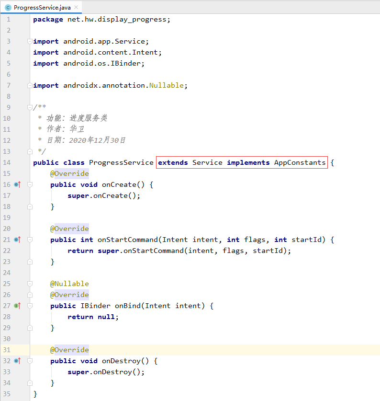This screenshot has width=380, height=401.
Task: Click the @Override annotation on line 26
Action: pyautogui.click(x=69, y=295)
